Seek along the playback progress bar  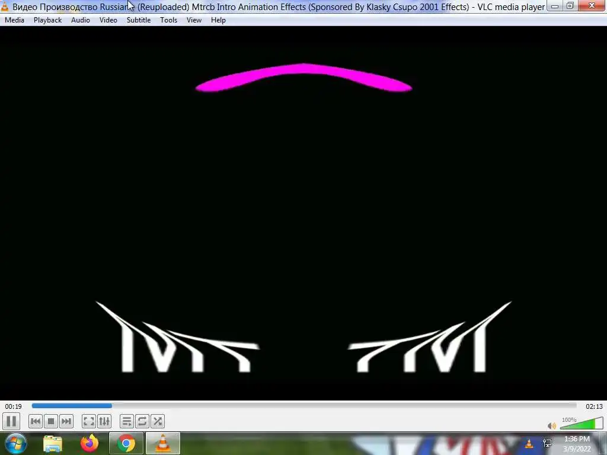[x=304, y=406]
